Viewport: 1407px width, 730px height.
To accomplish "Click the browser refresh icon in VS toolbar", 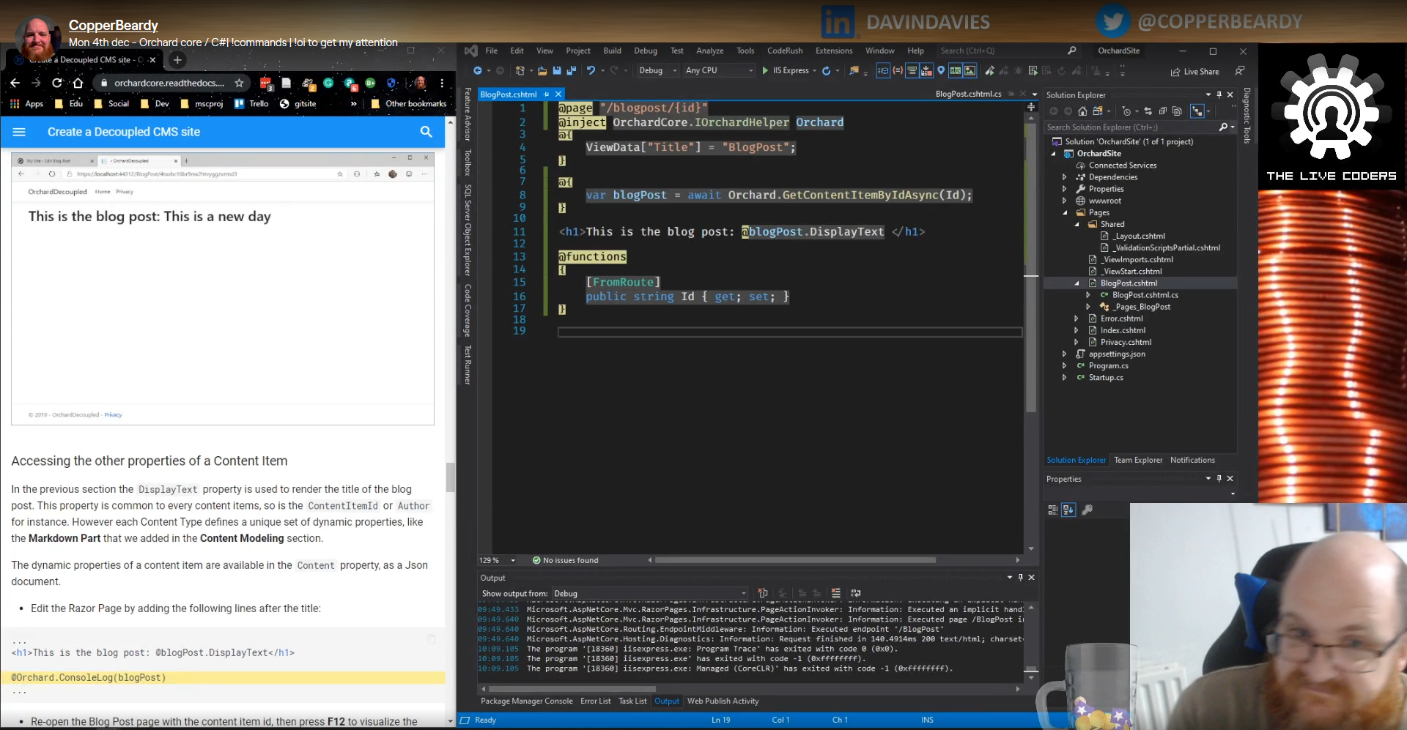I will [x=827, y=70].
